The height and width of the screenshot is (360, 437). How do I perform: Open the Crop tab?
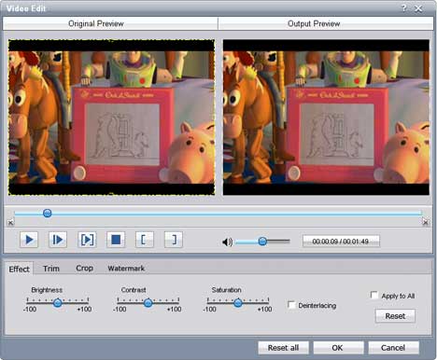(x=84, y=268)
